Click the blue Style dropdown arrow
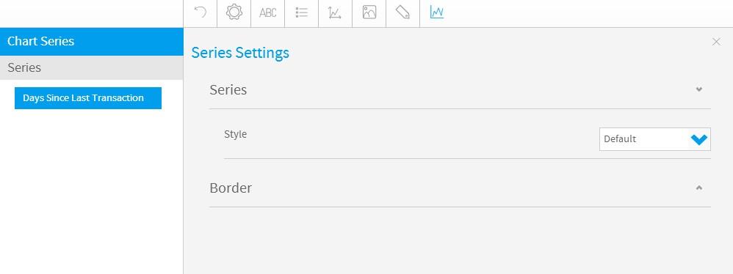 click(699, 139)
